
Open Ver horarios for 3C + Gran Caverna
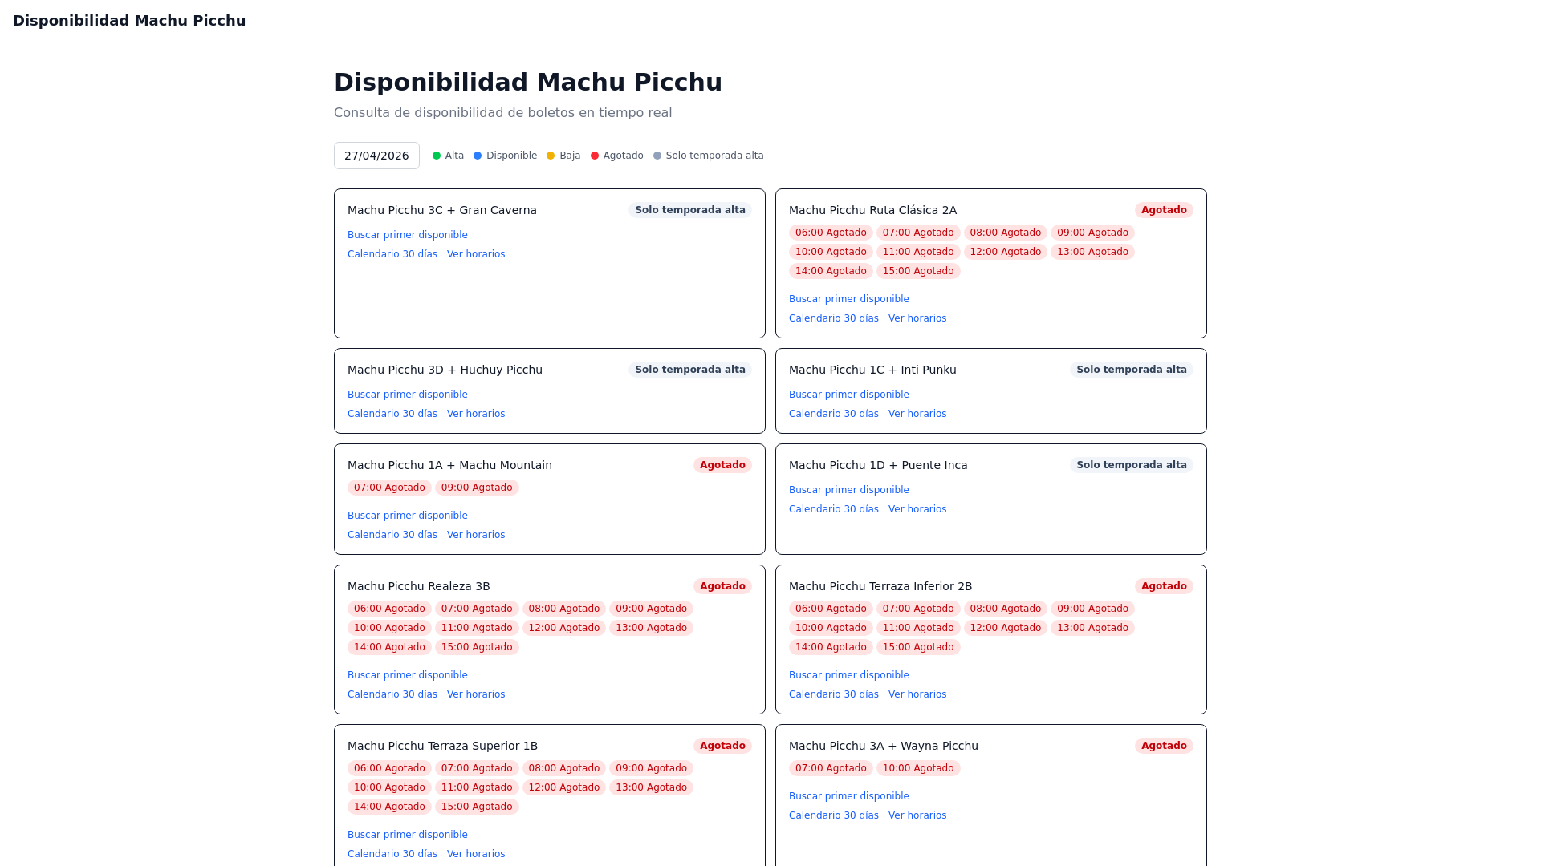click(x=476, y=254)
